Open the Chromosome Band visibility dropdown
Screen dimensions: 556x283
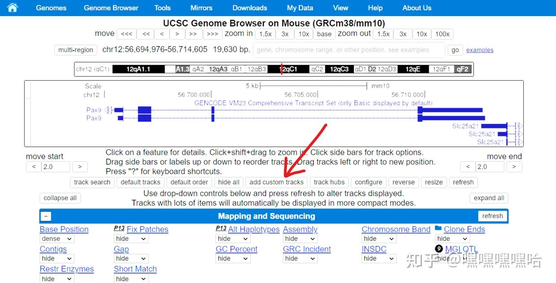378,239
